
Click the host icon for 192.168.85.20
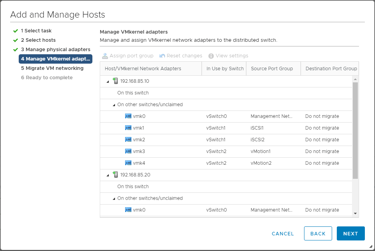[x=115, y=175]
